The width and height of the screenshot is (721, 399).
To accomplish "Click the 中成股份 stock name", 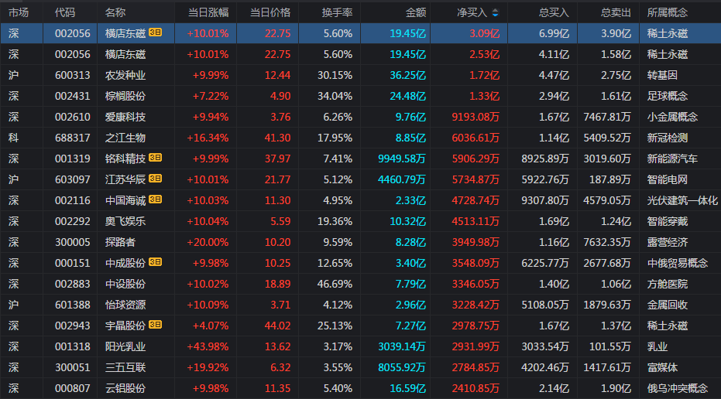I will coord(125,263).
